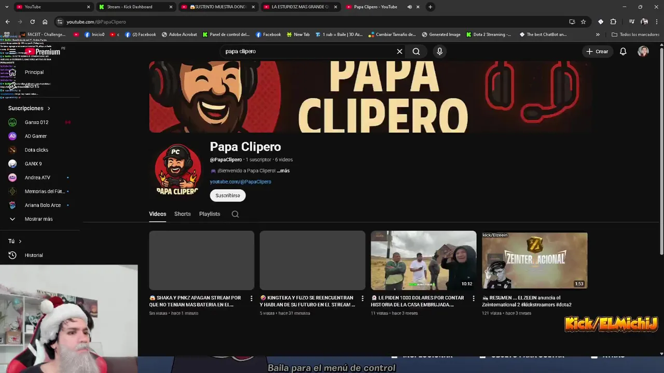Open the youtube.com/@PapaClipero link
This screenshot has height=373, width=664.
pyautogui.click(x=241, y=182)
